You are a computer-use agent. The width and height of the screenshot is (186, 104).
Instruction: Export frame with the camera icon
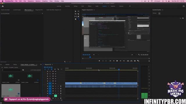click(135, 61)
